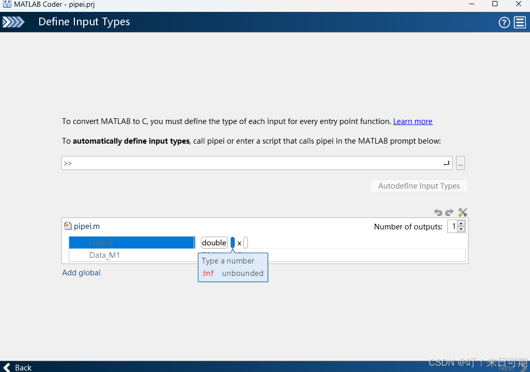
Task: Click Autodefine Input Types button
Action: click(x=419, y=186)
